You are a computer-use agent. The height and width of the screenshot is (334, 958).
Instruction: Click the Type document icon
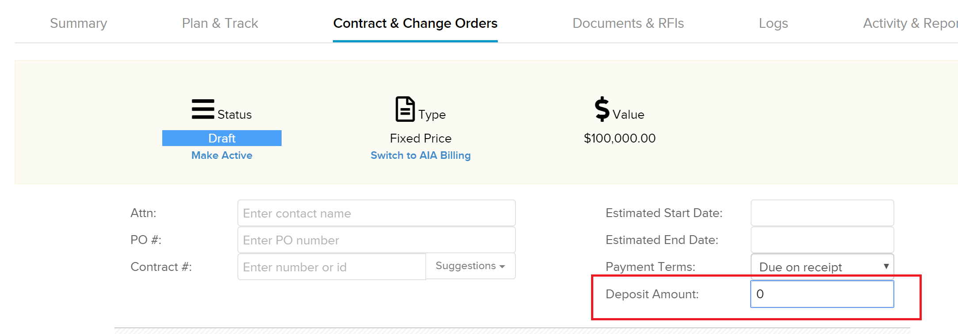(405, 109)
